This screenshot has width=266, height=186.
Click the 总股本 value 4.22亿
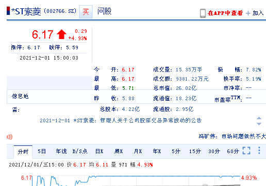tap(131, 109)
